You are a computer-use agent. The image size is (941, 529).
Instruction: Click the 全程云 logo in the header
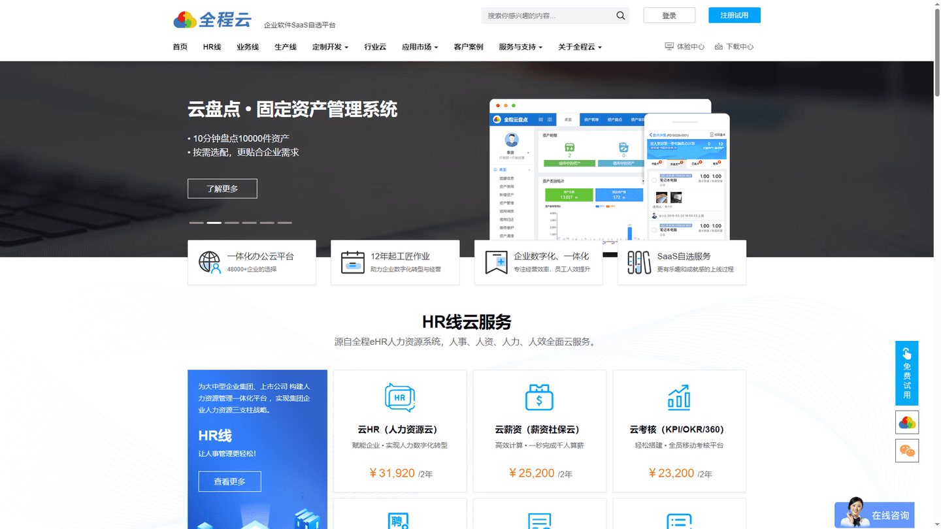212,20
